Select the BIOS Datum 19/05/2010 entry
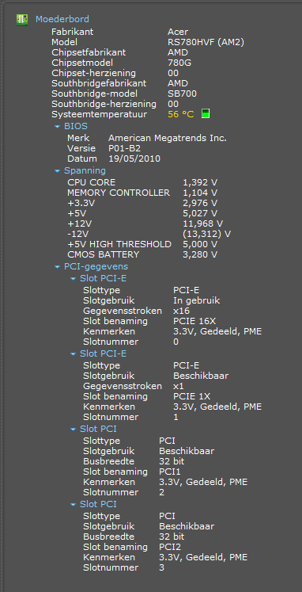Viewport: 302px width, 592px height. coord(114,159)
